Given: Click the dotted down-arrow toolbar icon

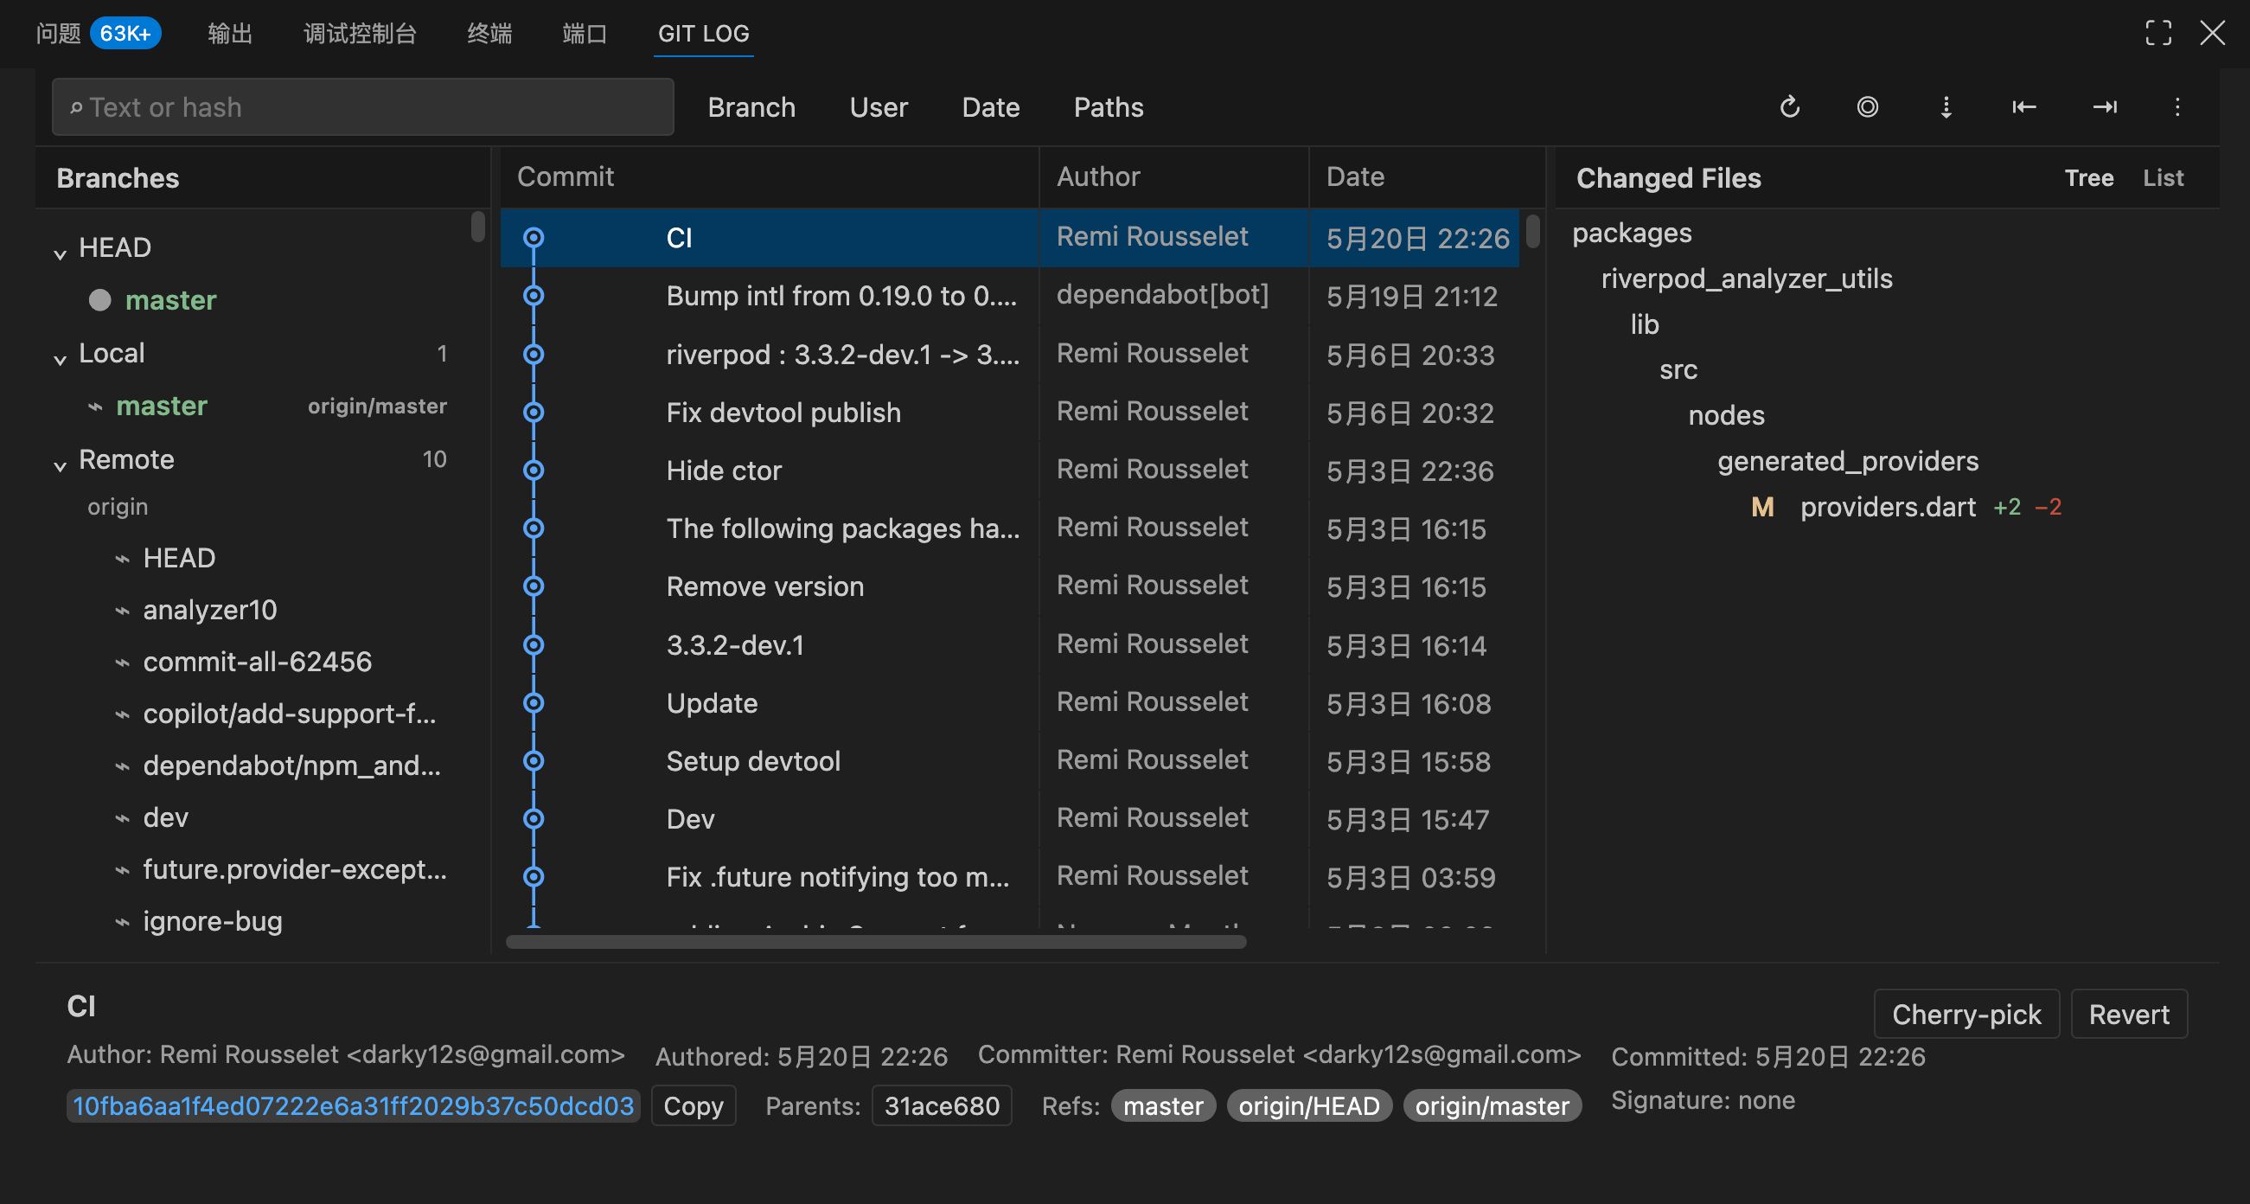Looking at the screenshot, I should point(1946,106).
